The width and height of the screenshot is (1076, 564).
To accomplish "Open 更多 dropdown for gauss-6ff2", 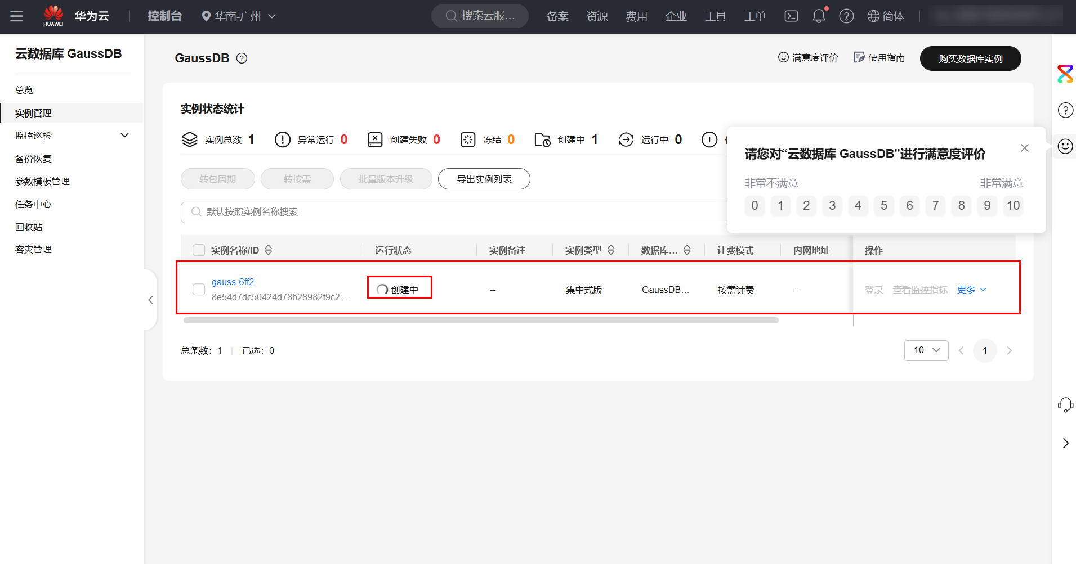I will [972, 290].
